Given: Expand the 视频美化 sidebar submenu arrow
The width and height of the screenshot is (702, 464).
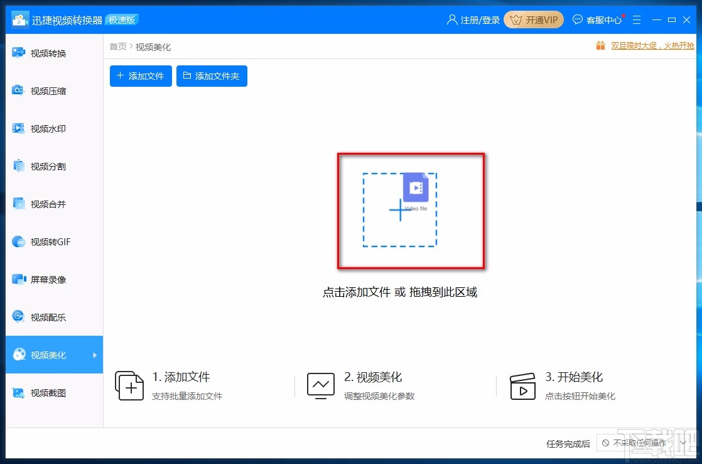Looking at the screenshot, I should tap(94, 355).
